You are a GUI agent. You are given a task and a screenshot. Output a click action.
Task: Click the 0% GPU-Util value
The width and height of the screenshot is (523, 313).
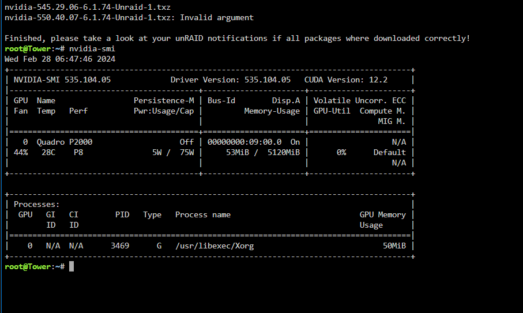click(x=341, y=152)
